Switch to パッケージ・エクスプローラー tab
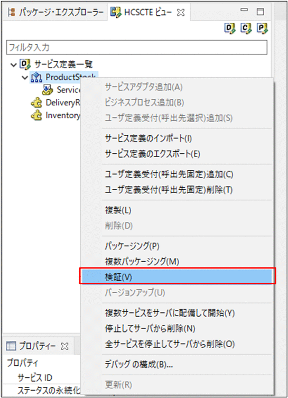 coord(55,12)
